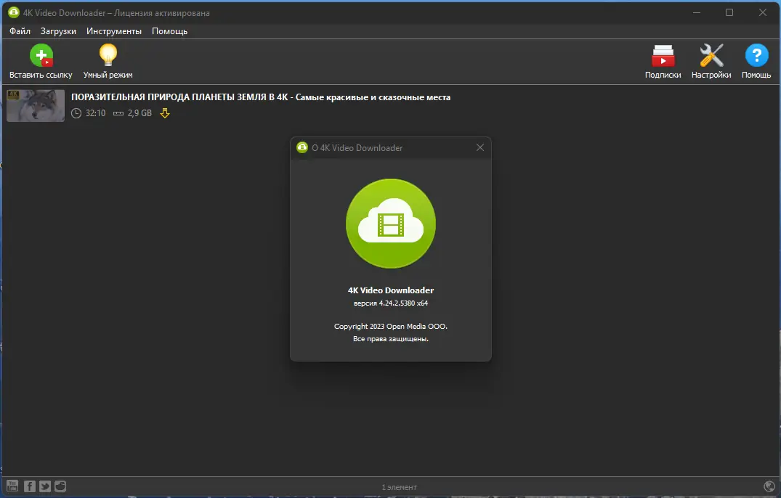Click the yellow download arrow icon next to 2,9 GB

[165, 113]
